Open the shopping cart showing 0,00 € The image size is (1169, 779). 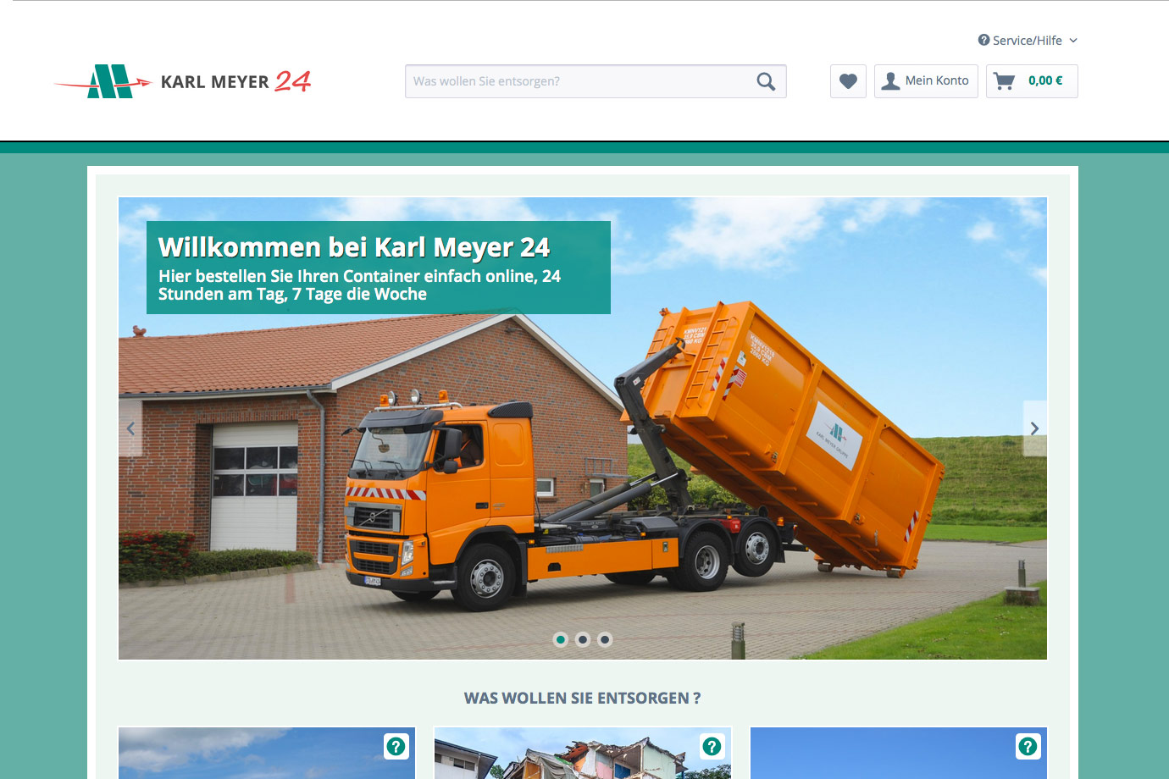pos(1032,81)
